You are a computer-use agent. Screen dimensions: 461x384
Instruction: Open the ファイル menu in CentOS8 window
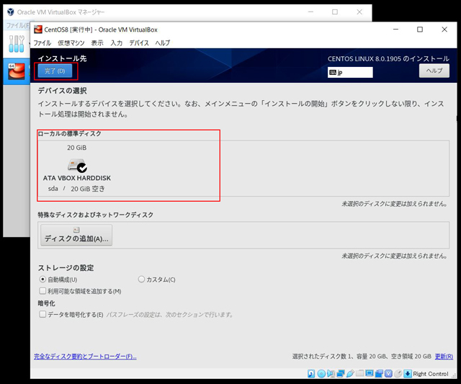pos(42,43)
